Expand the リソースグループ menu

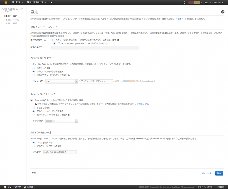click(36, 2)
